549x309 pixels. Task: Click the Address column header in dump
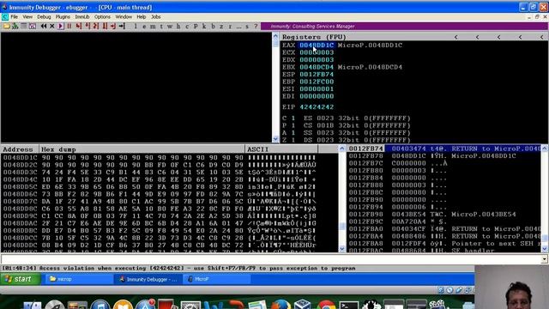[20, 149]
